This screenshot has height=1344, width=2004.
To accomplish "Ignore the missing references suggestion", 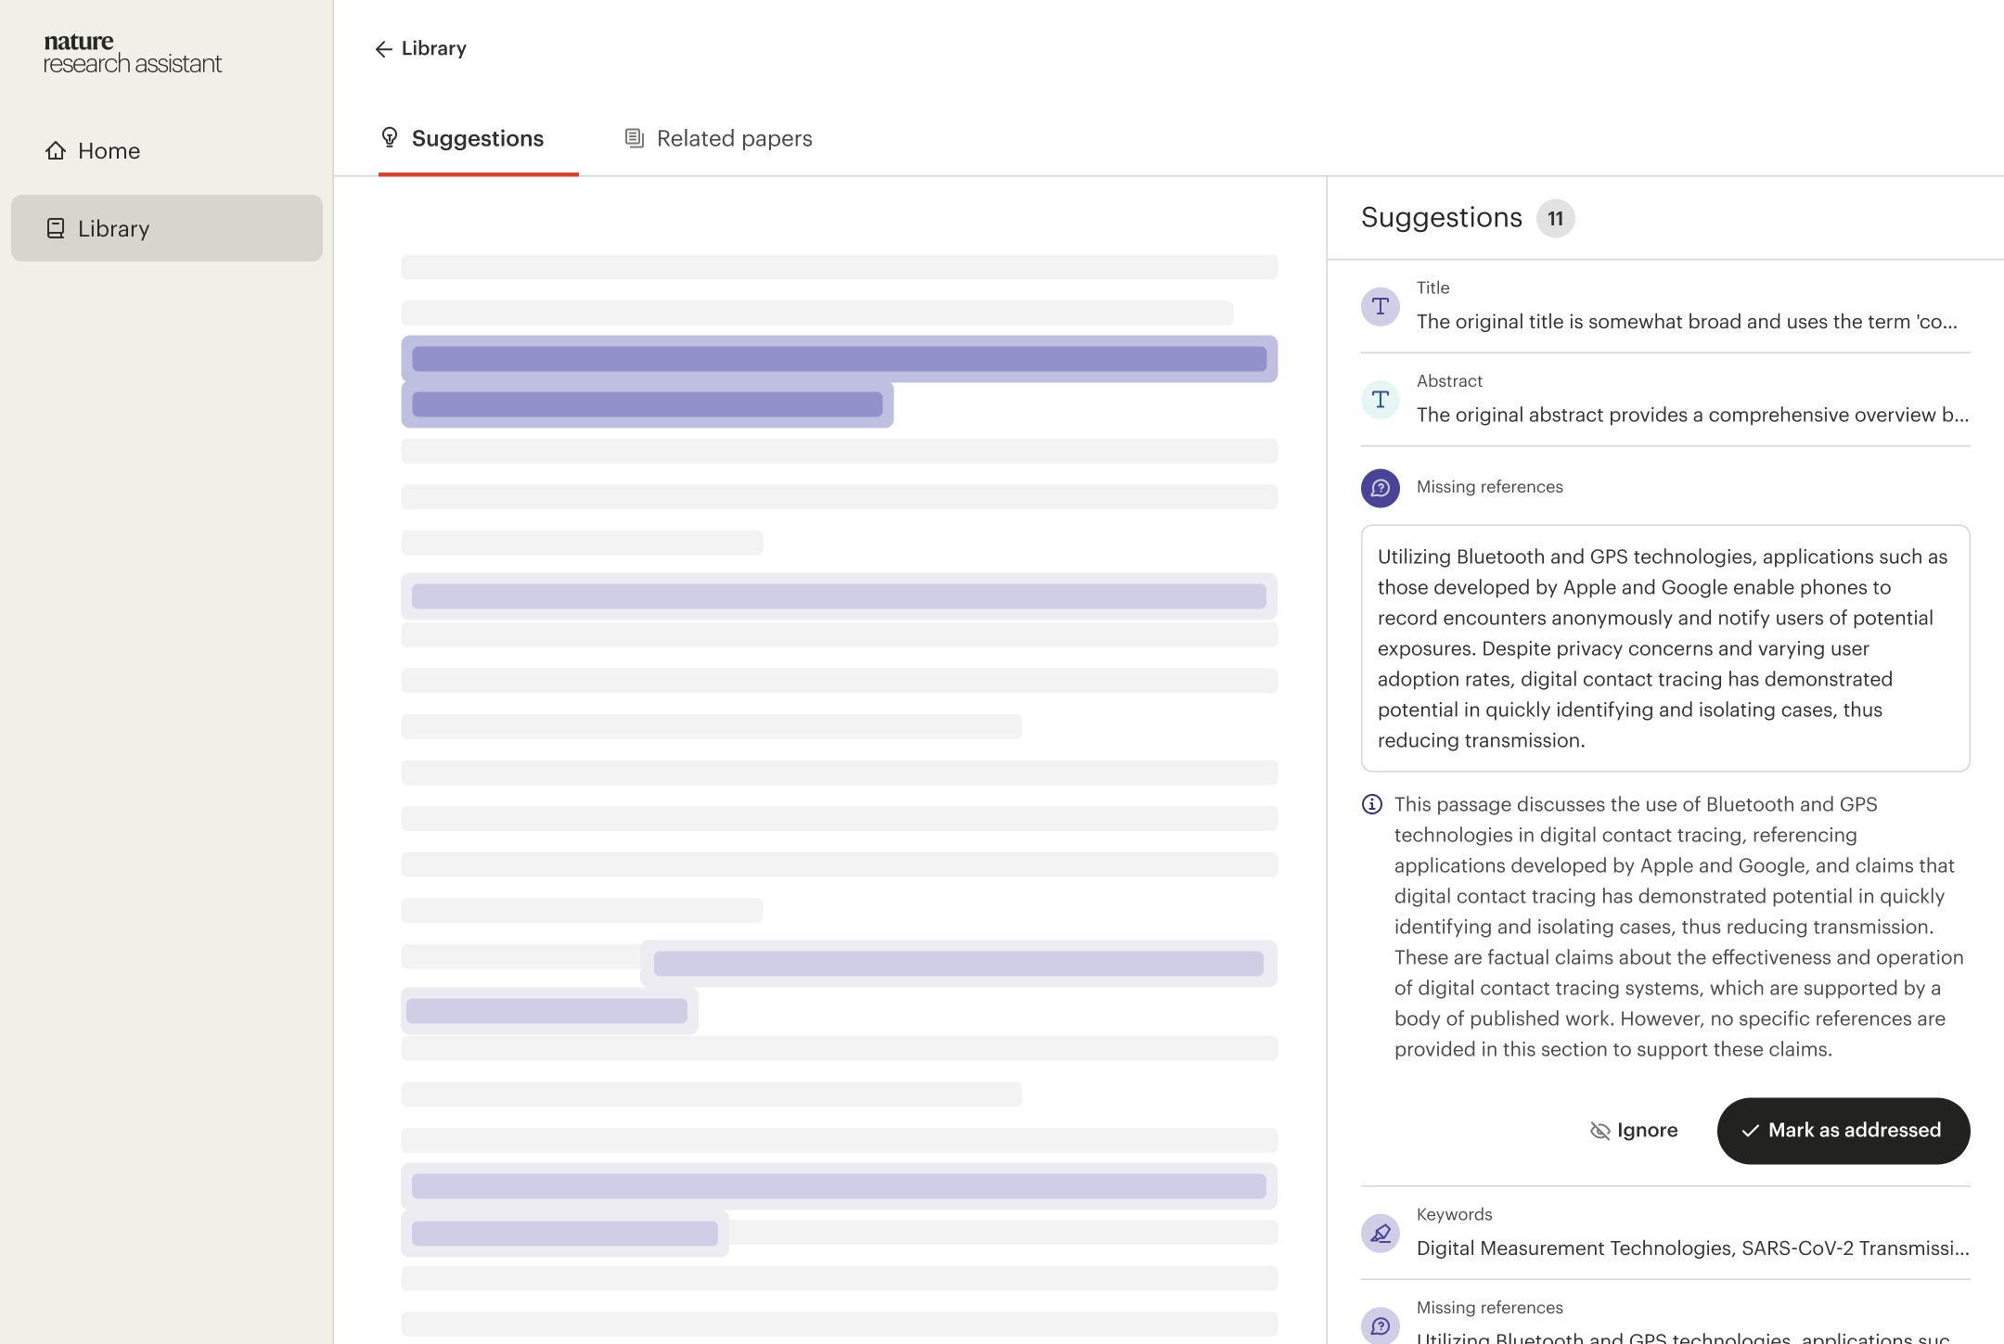I will coord(1634,1131).
